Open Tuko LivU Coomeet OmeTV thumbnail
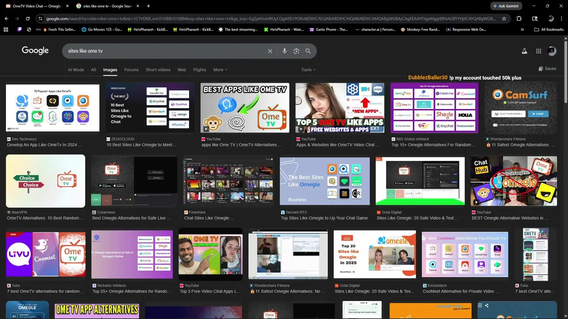568x319 pixels. click(46, 255)
